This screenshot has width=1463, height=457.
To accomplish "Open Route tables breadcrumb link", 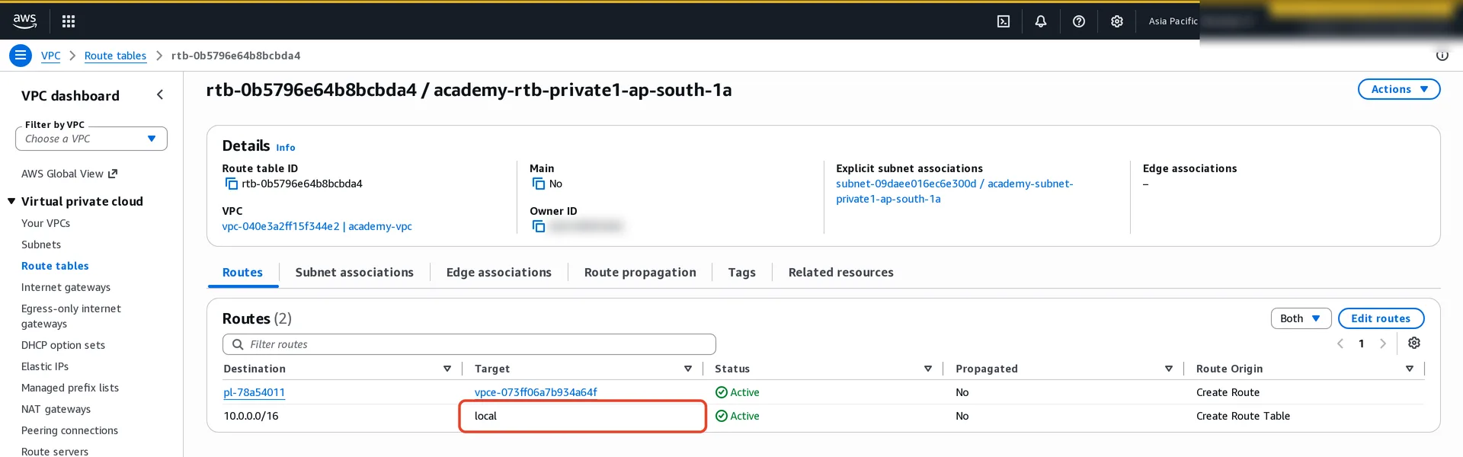I will (115, 56).
